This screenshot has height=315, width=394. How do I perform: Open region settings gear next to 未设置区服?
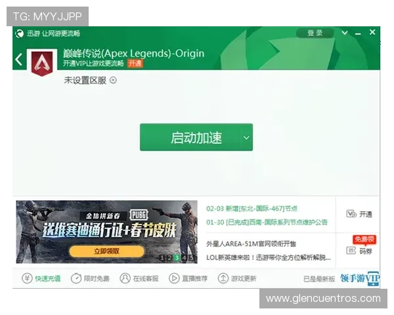[114, 80]
